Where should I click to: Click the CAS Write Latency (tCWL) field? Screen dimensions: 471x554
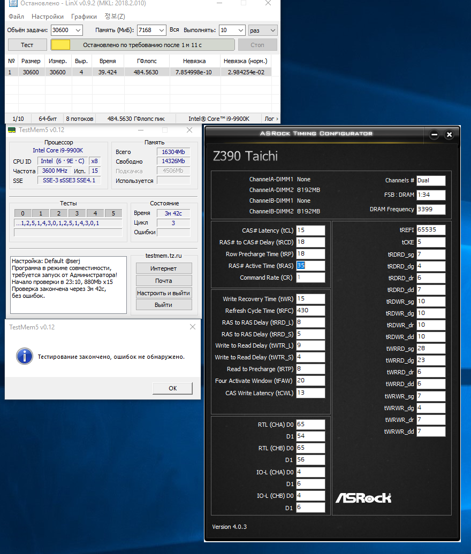(x=310, y=393)
